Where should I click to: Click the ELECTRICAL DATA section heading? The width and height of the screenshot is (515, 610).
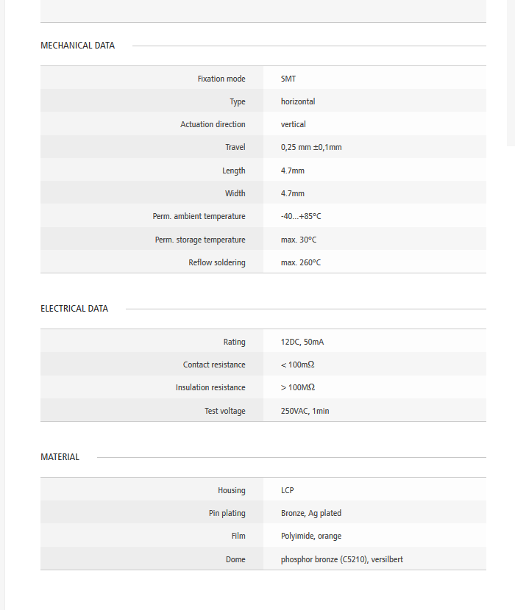(x=74, y=309)
